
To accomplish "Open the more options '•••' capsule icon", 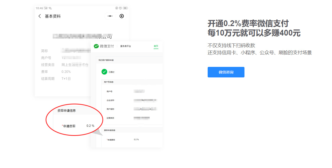I will [x=110, y=16].
